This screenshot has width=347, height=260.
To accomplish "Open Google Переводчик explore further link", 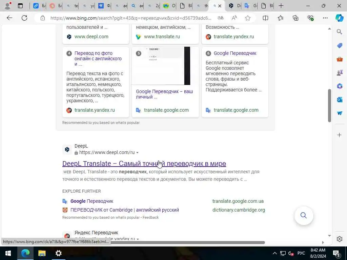I will (92, 201).
